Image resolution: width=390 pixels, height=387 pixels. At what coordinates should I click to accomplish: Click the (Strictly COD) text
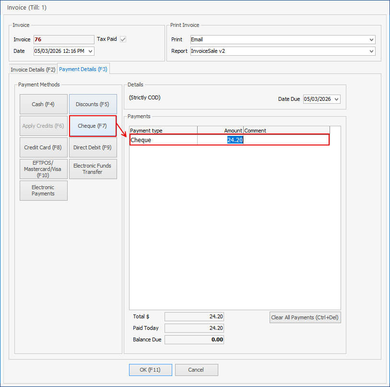pos(145,97)
